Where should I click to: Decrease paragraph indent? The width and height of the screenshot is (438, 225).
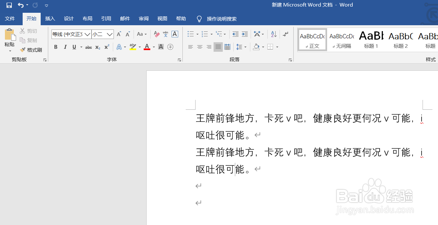point(235,34)
